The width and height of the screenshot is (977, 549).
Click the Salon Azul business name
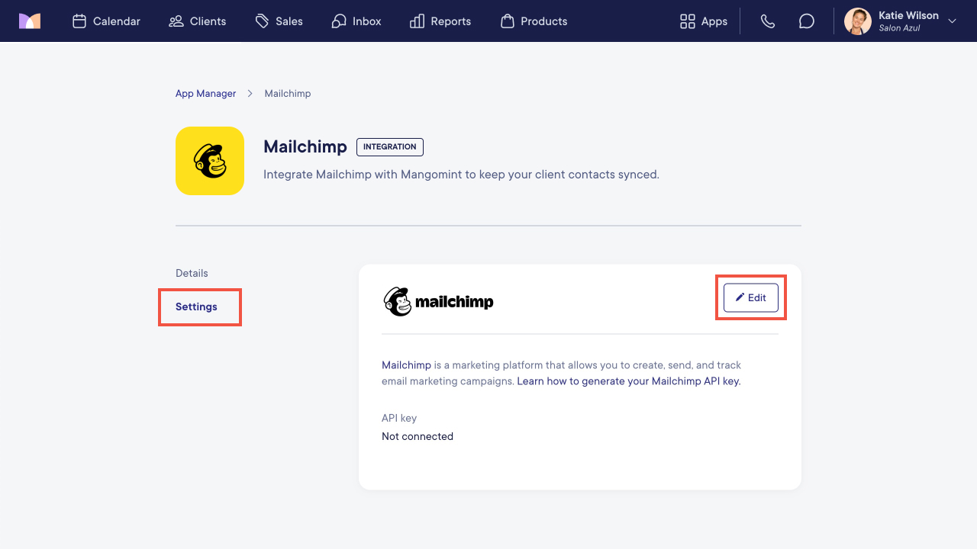[899, 28]
